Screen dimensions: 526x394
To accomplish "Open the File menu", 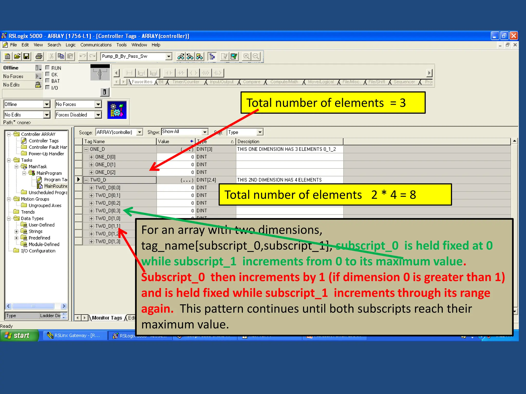I will point(13,45).
